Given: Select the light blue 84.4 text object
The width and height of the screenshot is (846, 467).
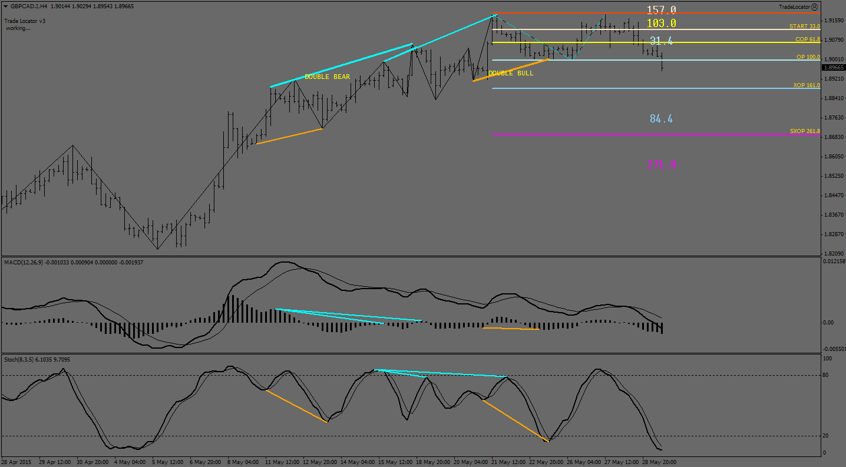Looking at the screenshot, I should click(661, 119).
